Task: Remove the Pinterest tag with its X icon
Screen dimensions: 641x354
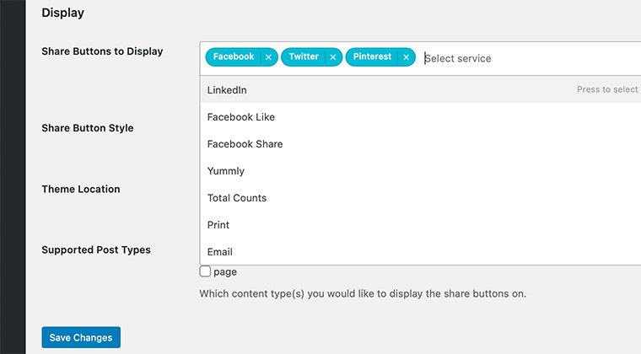Action: 407,57
